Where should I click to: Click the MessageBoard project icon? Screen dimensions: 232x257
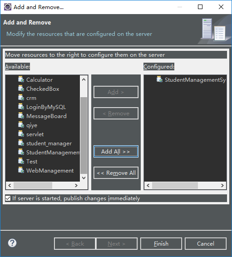21,115
